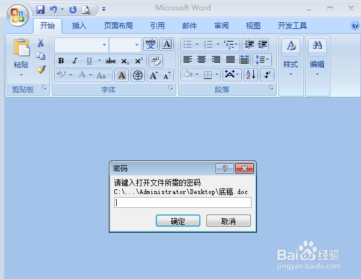Click the password input field
This screenshot has width=361, height=279.
[x=183, y=202]
